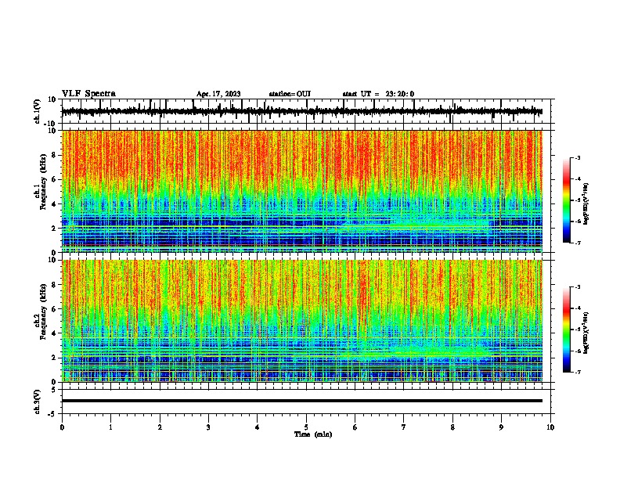Screen dimensions: 620x479
Task: Click the "8" kHz tick on ch.1 spectrogram
Action: click(55, 155)
